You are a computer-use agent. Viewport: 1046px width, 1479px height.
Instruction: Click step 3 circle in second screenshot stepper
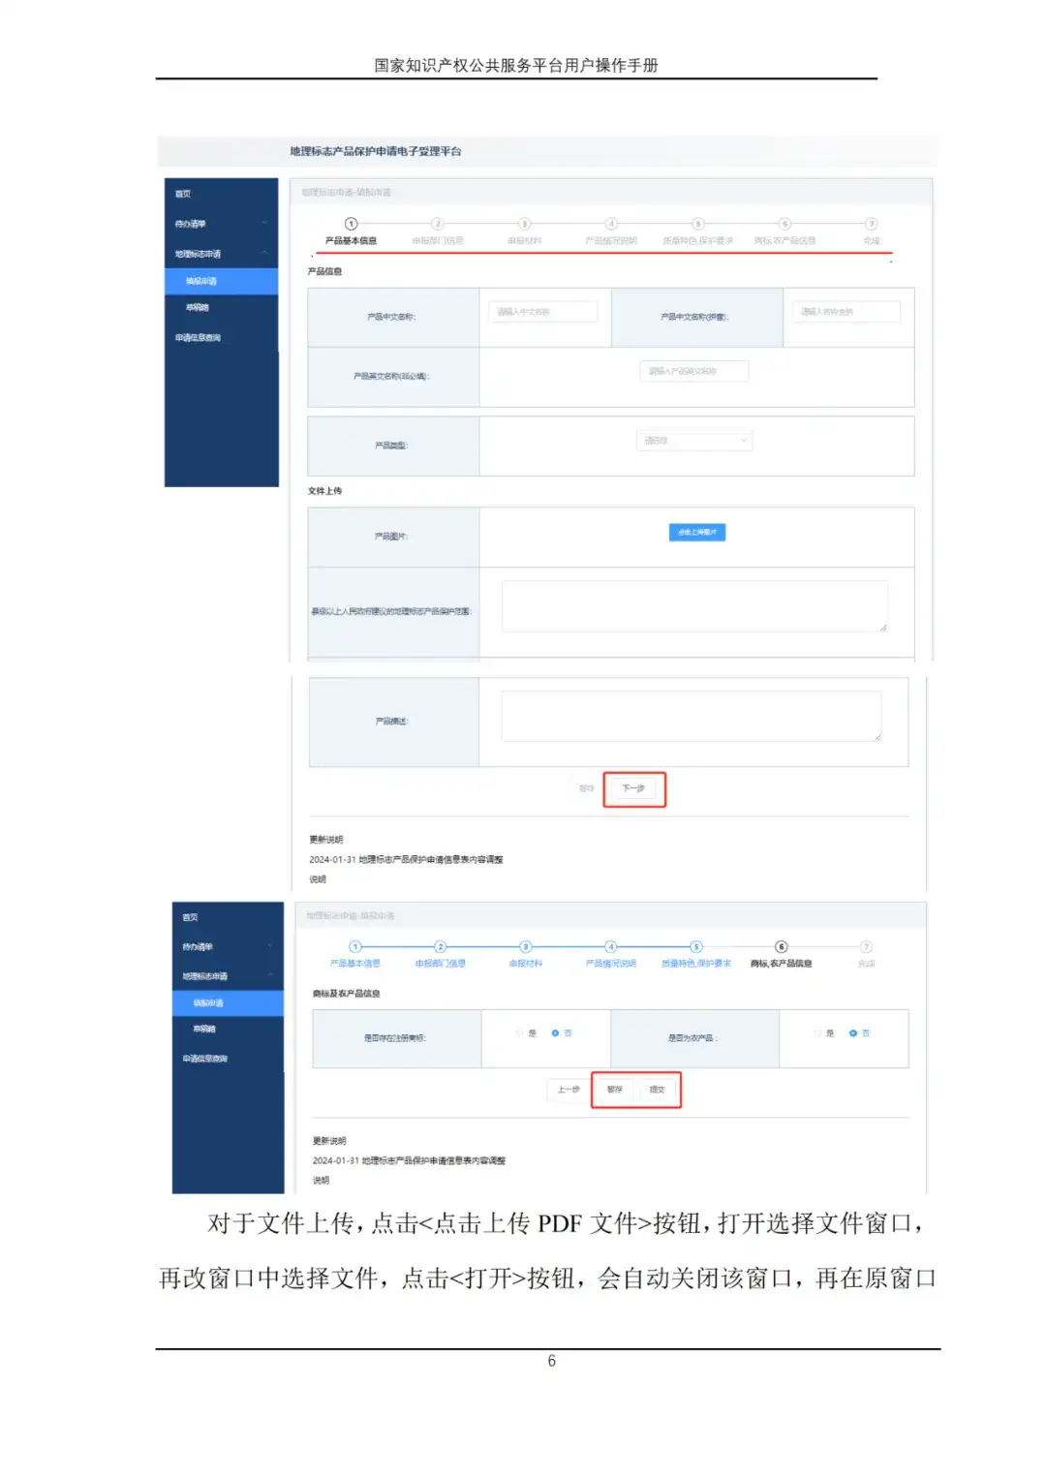[x=526, y=946]
